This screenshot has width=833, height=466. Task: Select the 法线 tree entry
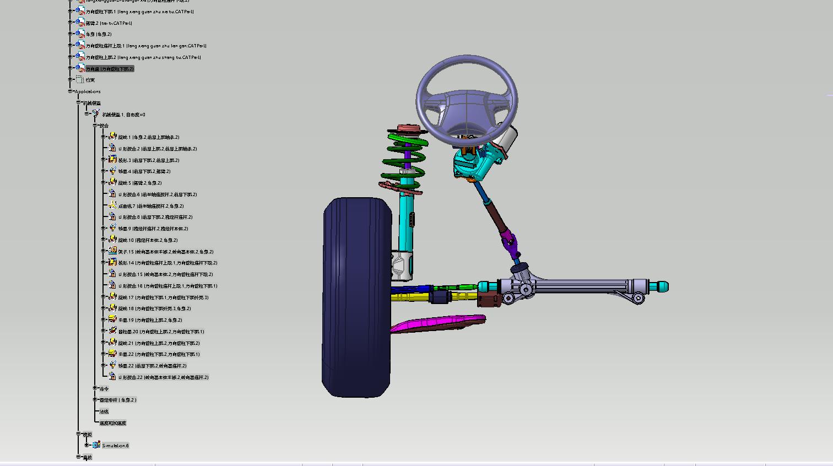point(104,411)
